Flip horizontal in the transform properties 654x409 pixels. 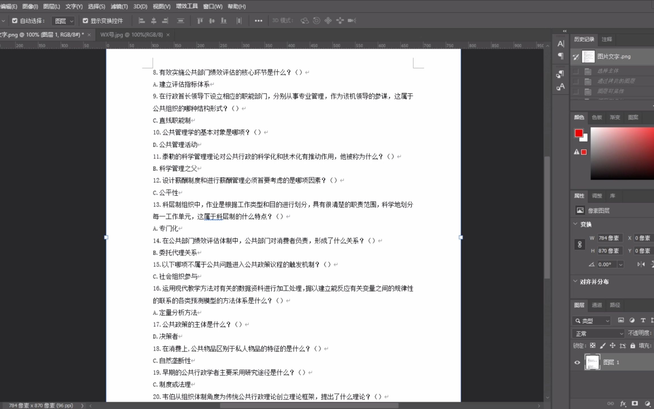(x=641, y=264)
